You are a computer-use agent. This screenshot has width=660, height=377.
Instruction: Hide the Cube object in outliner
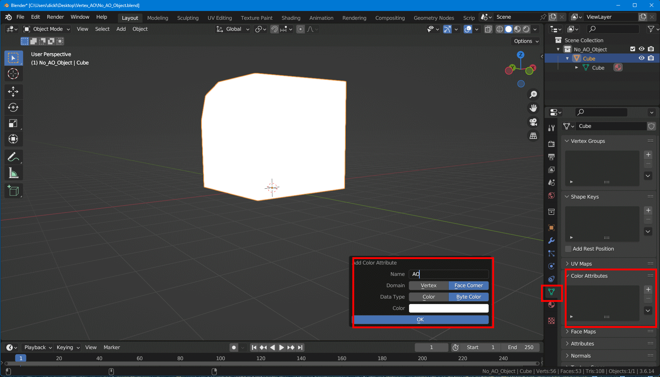(x=641, y=58)
